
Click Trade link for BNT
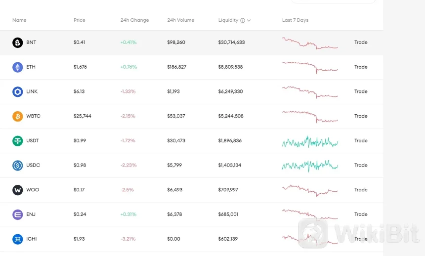[x=361, y=43]
